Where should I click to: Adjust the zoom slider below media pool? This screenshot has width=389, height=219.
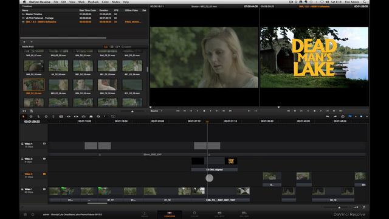coord(133,111)
